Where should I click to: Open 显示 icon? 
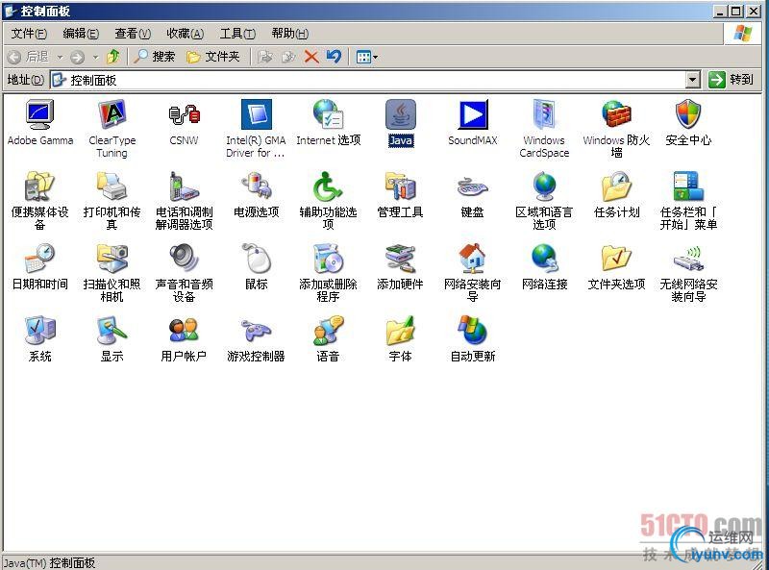click(x=112, y=331)
